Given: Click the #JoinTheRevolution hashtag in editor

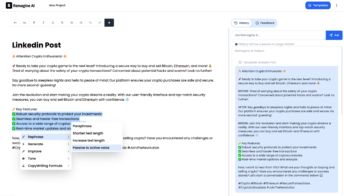Looking at the screenshot, I should (143, 148).
